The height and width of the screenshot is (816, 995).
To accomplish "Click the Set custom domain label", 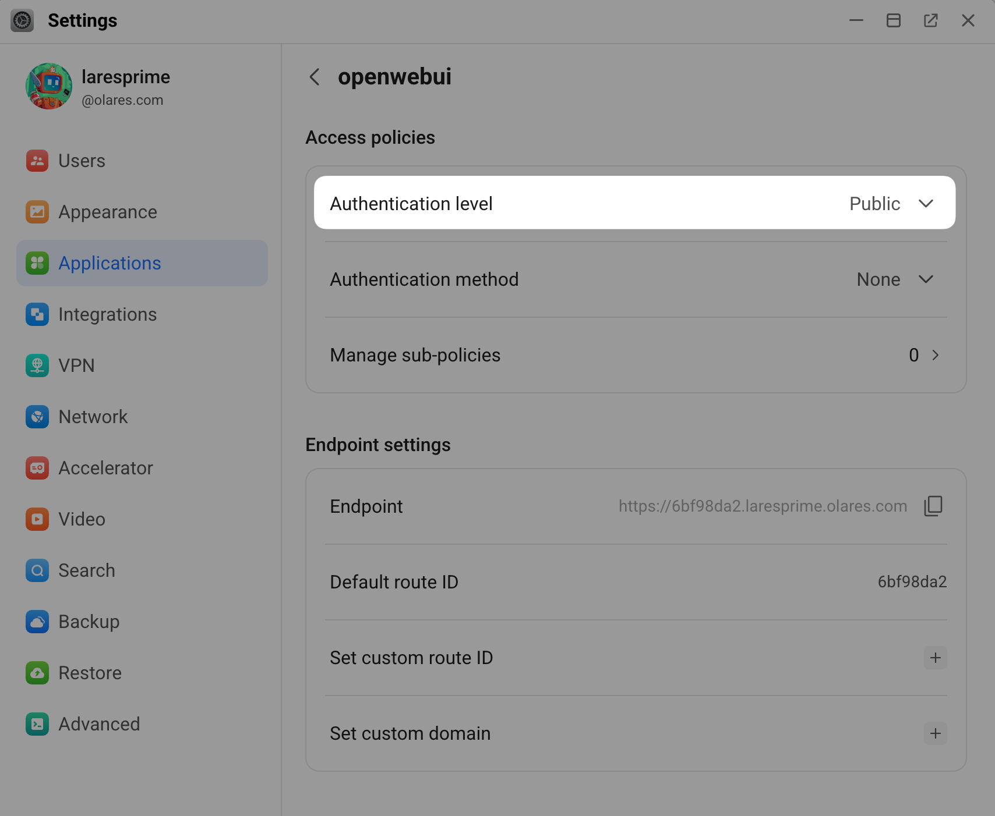I will pos(410,733).
